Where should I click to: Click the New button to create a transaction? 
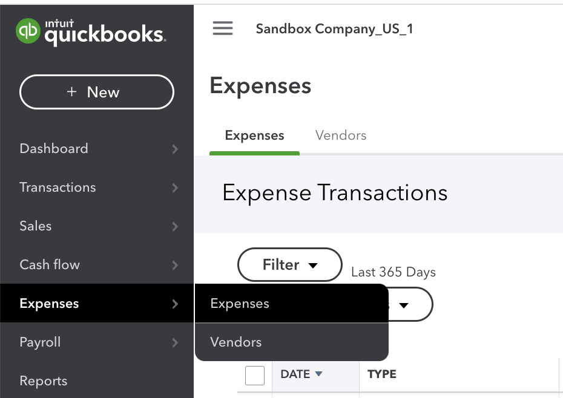(x=96, y=92)
